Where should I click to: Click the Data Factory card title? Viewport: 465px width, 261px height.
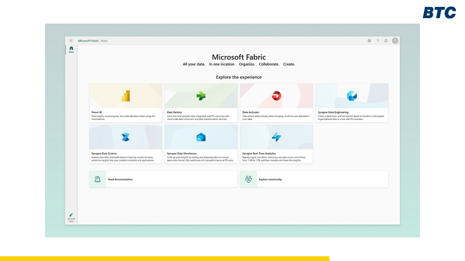[x=174, y=112]
